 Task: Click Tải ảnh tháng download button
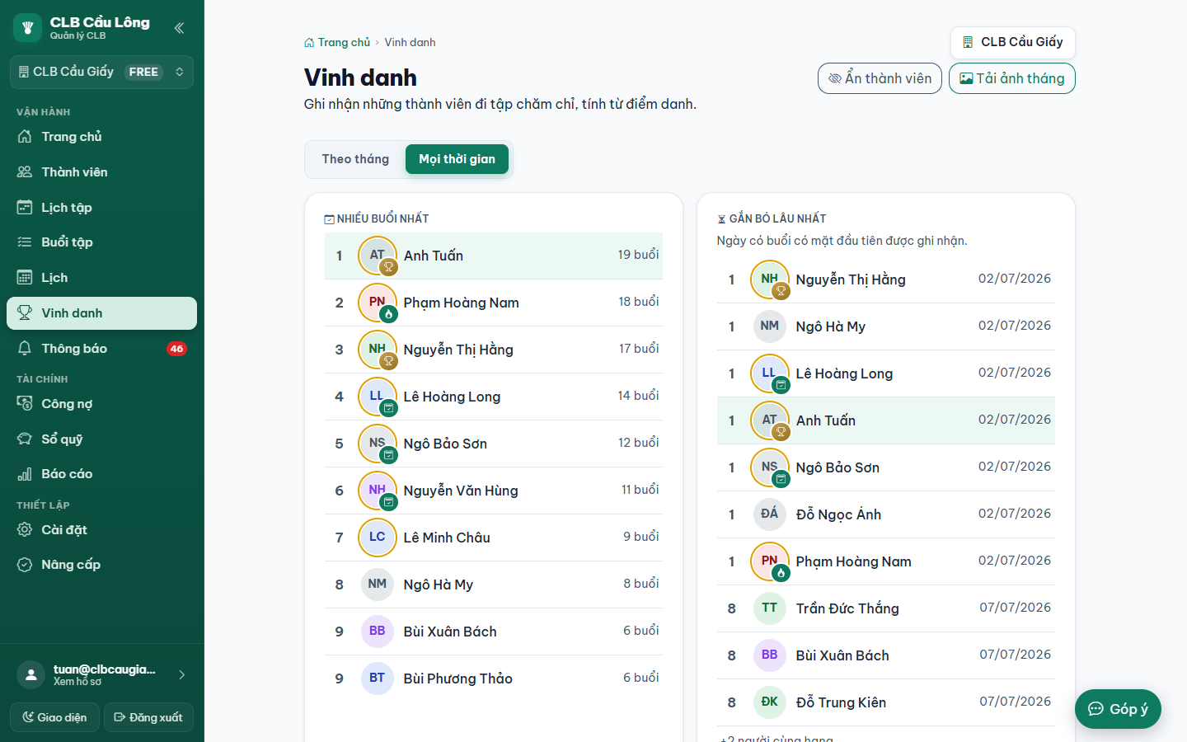[x=1012, y=78]
